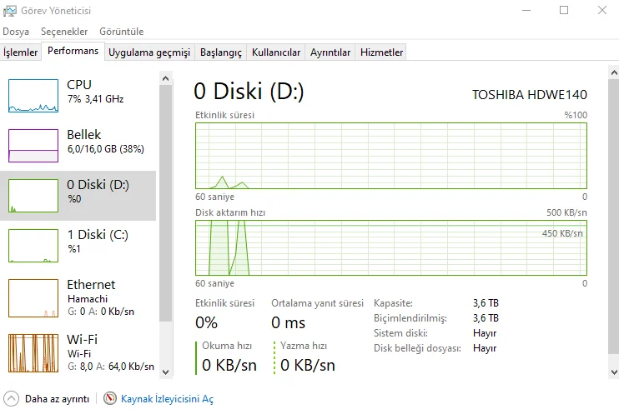This screenshot has width=619, height=414.
Task: Open the Kaynak İzleyicisini Aç link
Action: [167, 399]
